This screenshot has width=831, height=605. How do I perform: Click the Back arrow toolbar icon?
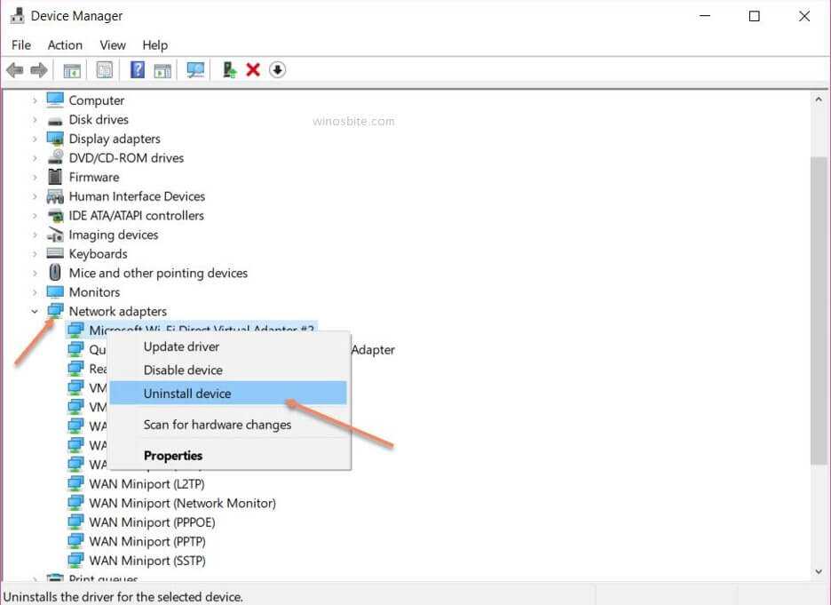pyautogui.click(x=14, y=70)
